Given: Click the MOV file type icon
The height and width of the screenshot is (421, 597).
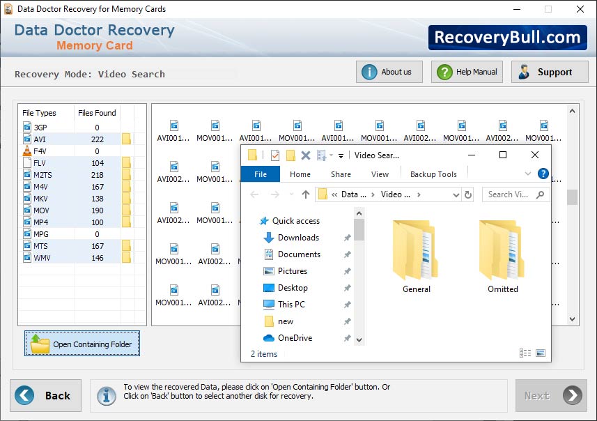Looking at the screenshot, I should (27, 210).
